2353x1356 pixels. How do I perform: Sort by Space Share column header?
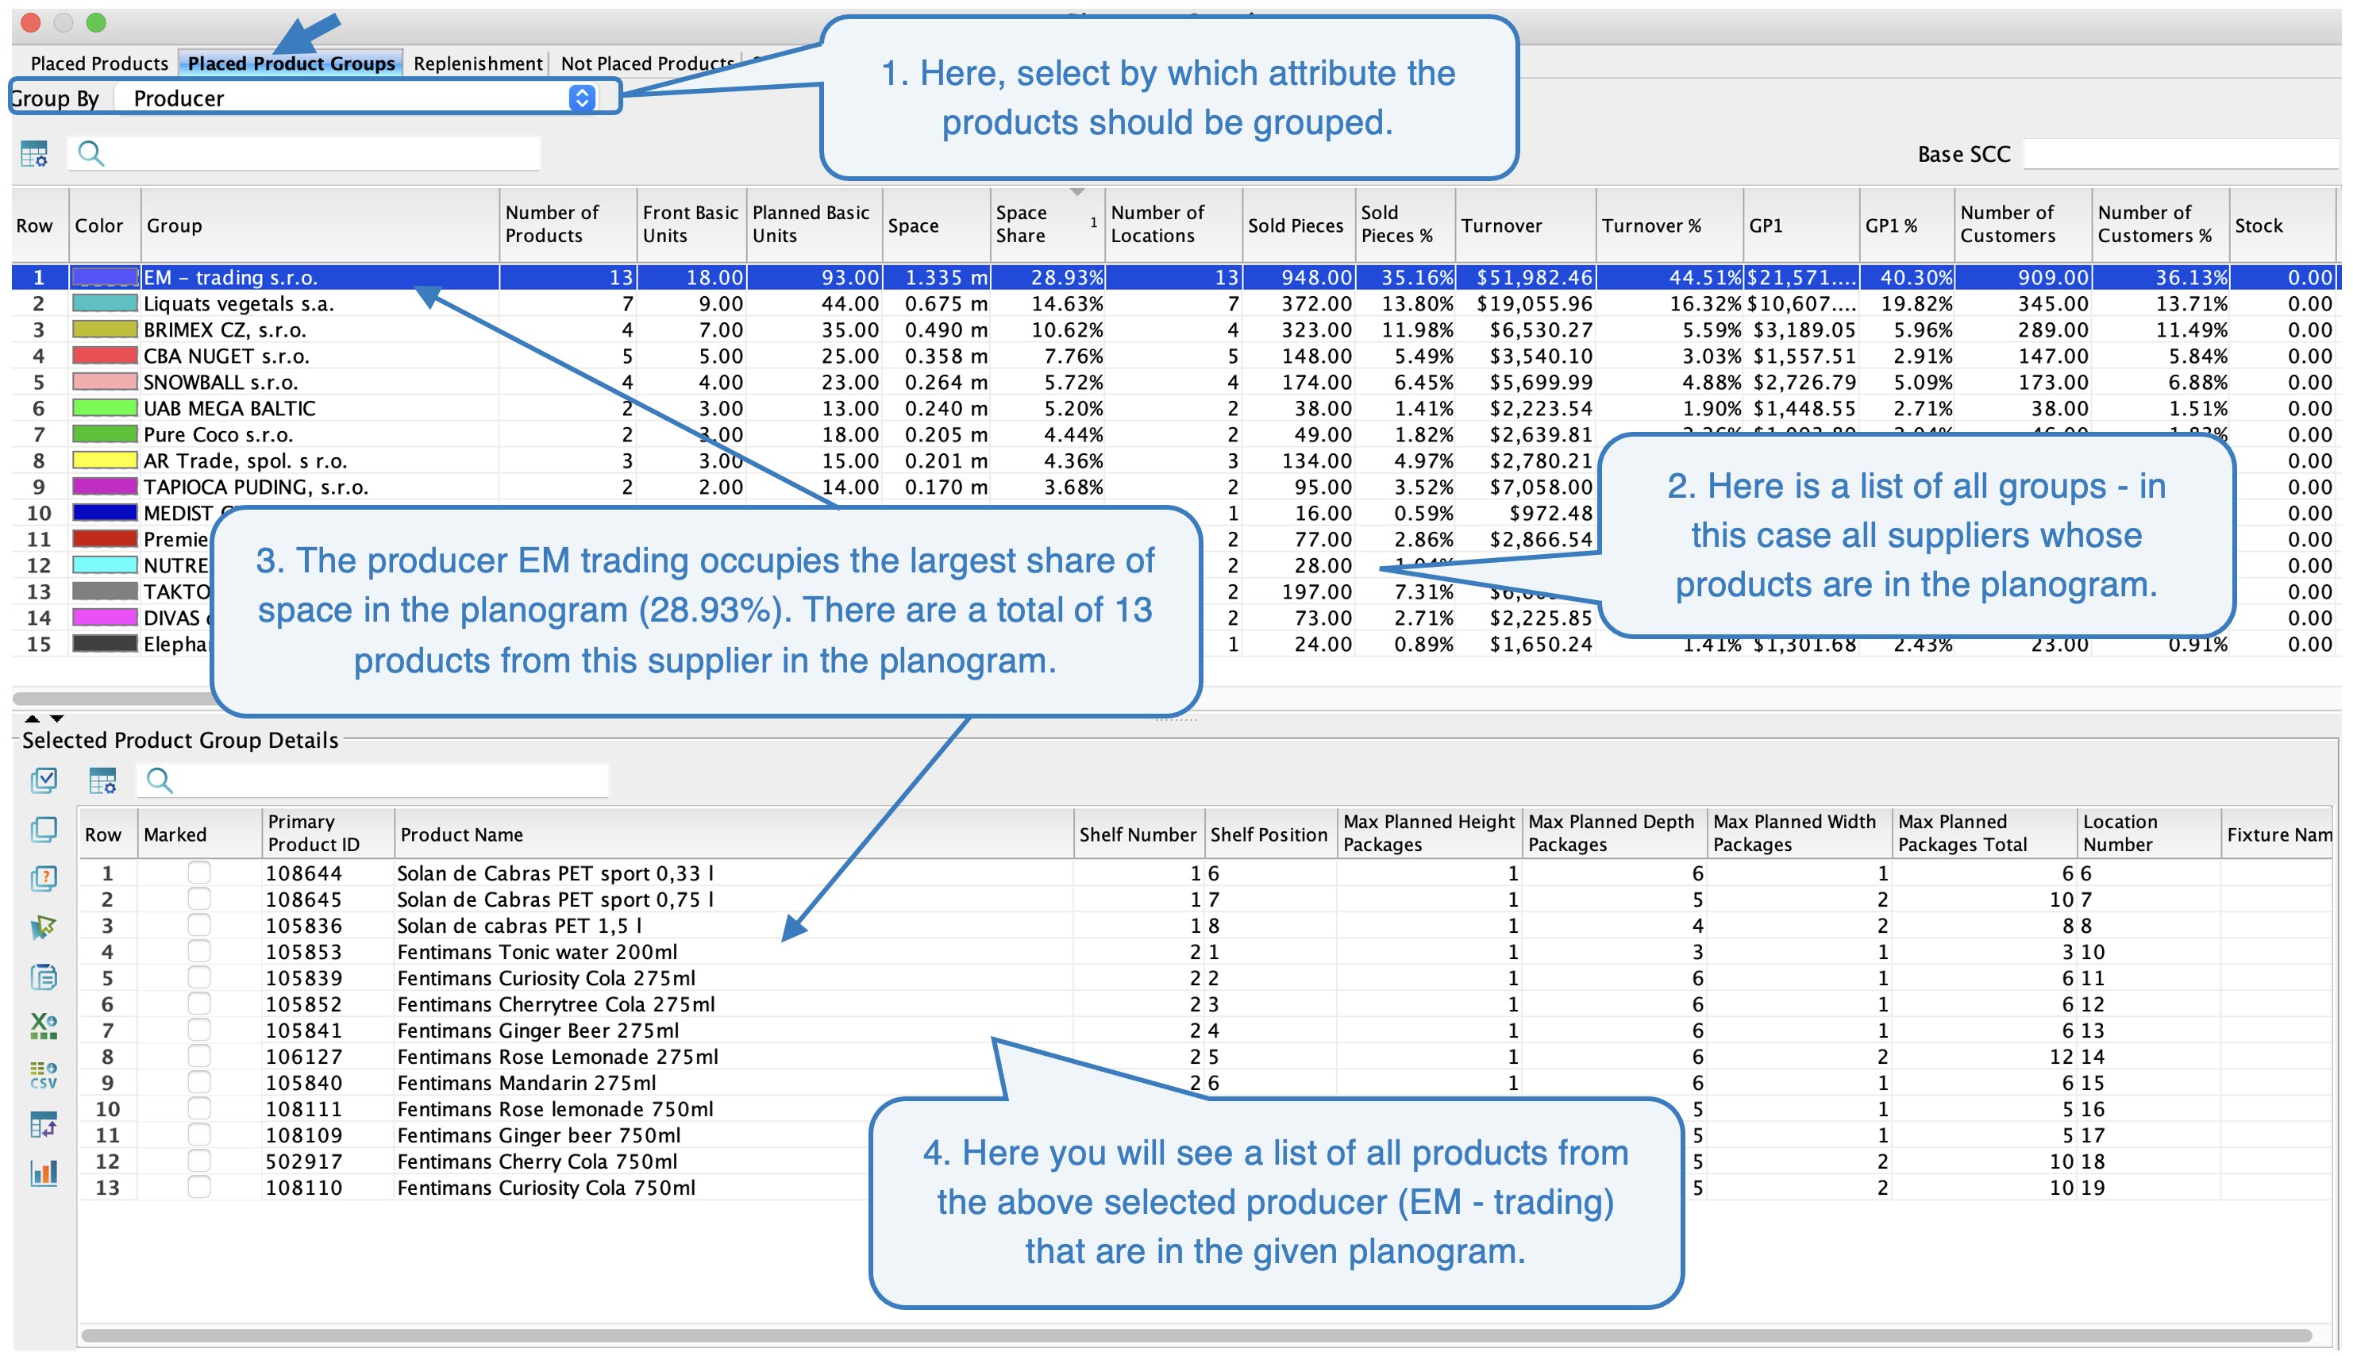point(1046,225)
